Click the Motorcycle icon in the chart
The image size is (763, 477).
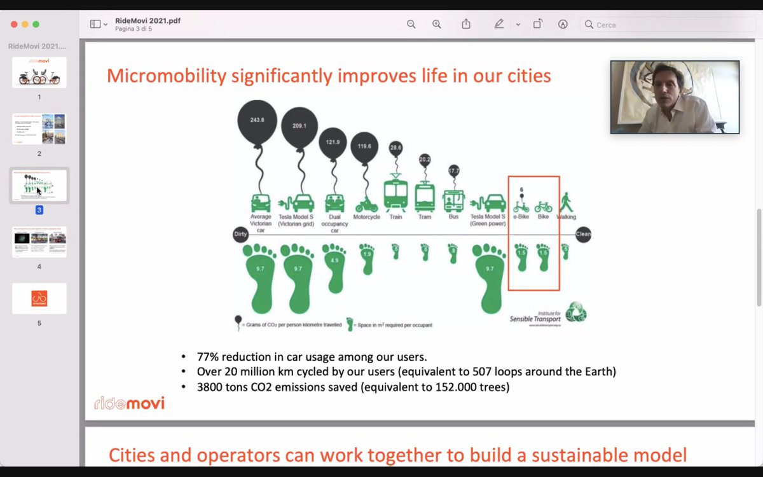point(366,205)
